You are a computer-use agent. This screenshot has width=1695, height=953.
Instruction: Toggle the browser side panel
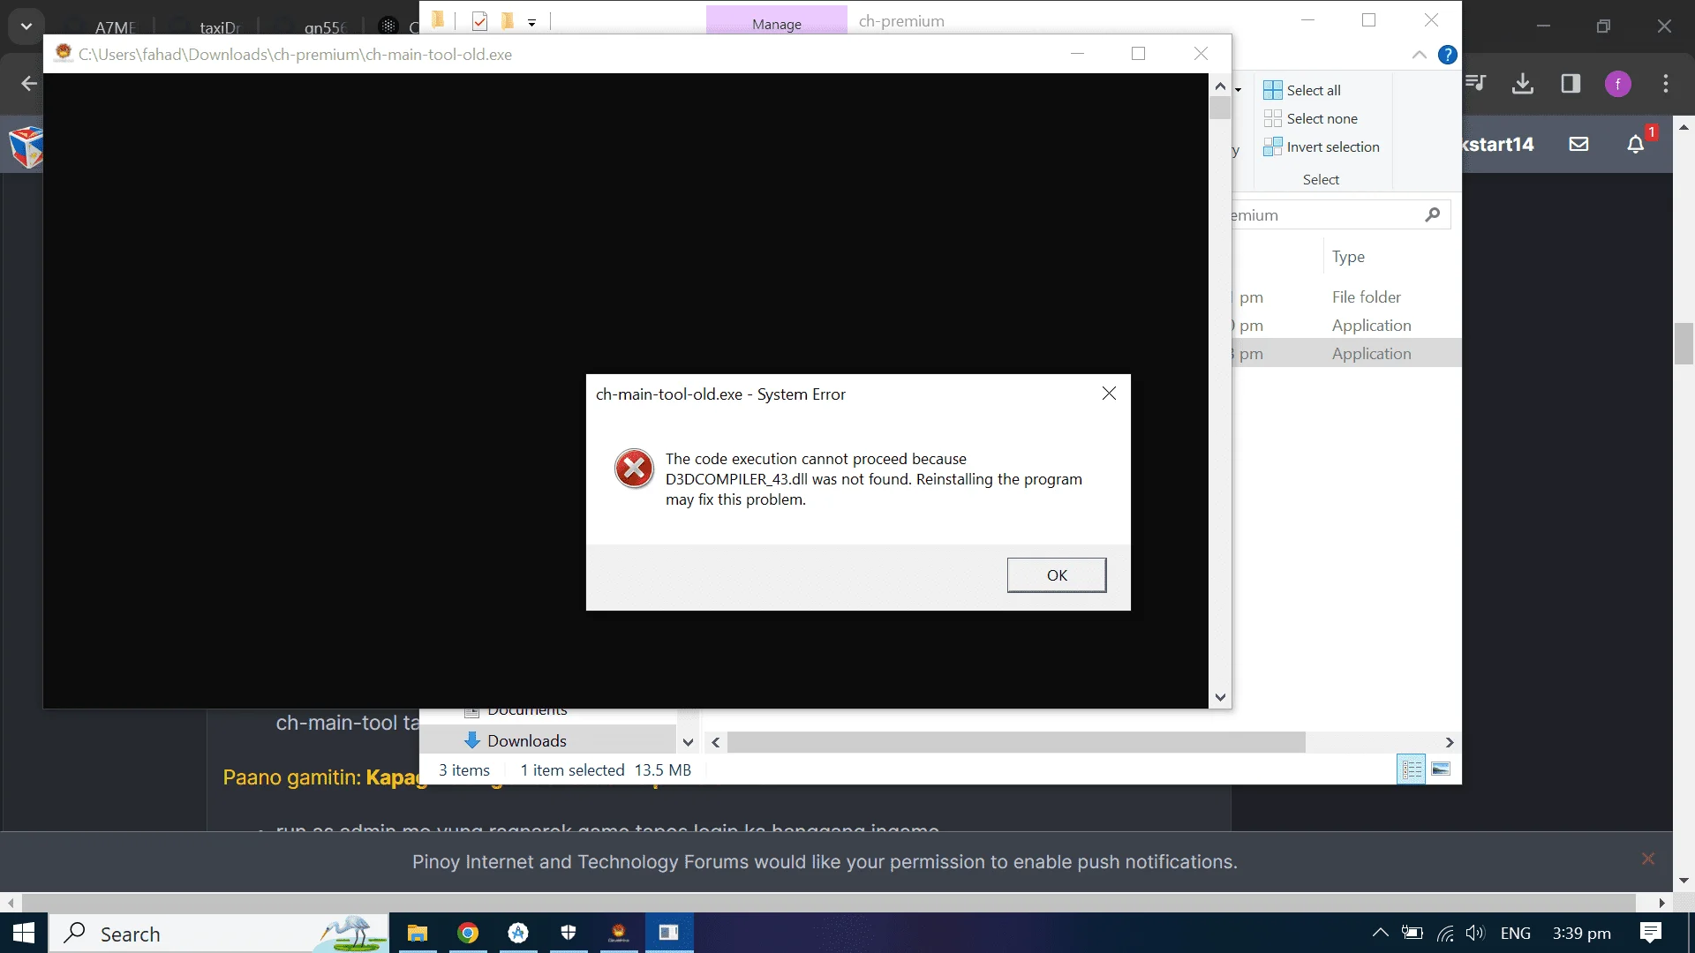(x=1571, y=84)
